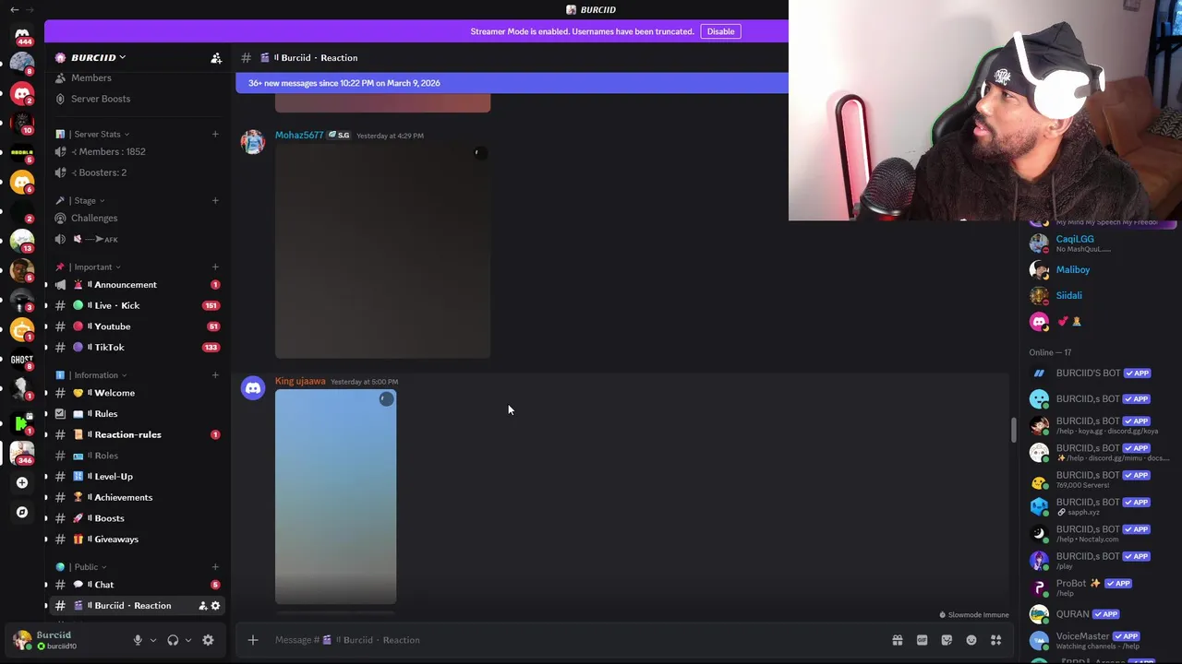Click the new messages since March 9 banner

[513, 83]
